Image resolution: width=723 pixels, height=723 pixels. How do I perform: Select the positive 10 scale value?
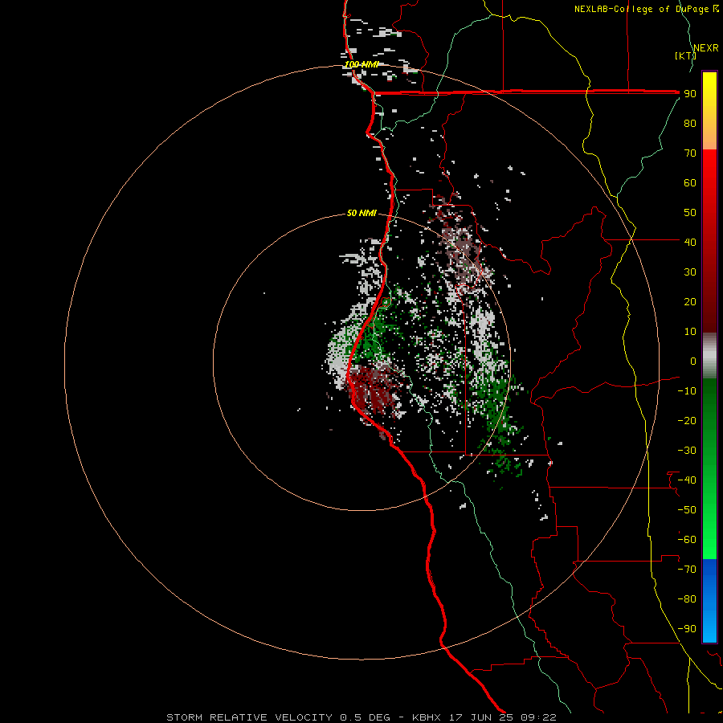(x=690, y=332)
